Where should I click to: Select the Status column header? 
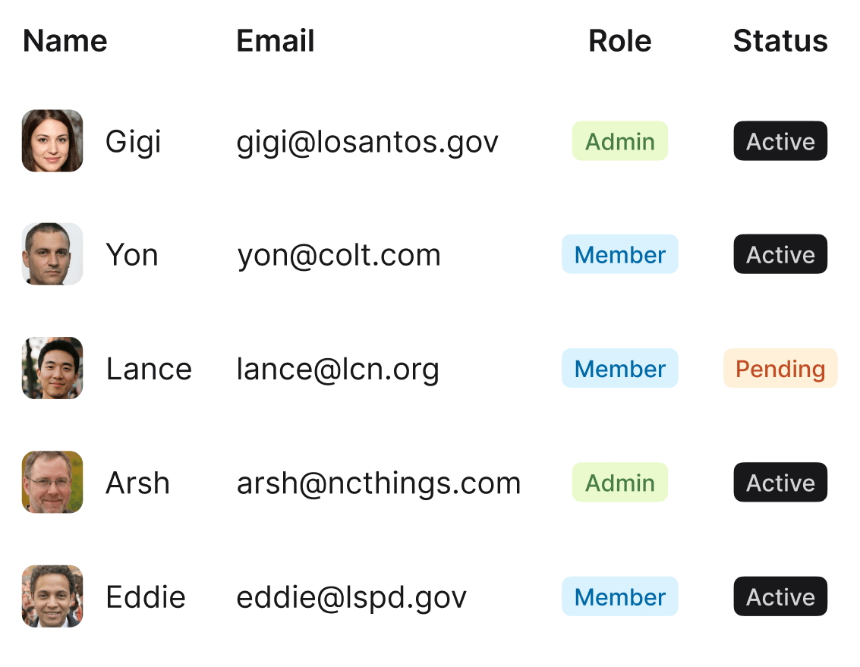coord(780,41)
